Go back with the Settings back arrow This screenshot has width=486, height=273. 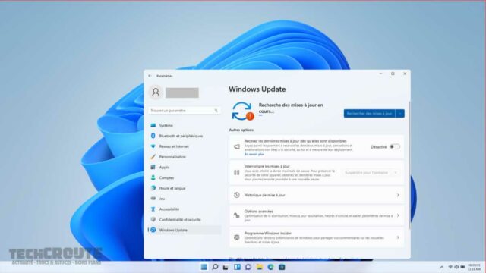coord(150,76)
